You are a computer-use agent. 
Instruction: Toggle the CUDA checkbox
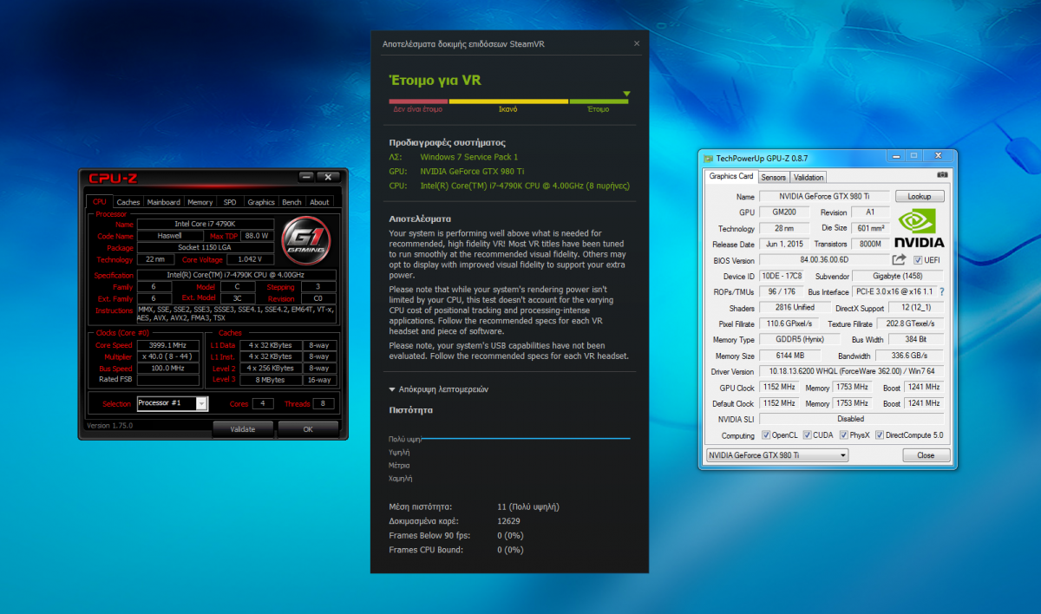coord(807,435)
